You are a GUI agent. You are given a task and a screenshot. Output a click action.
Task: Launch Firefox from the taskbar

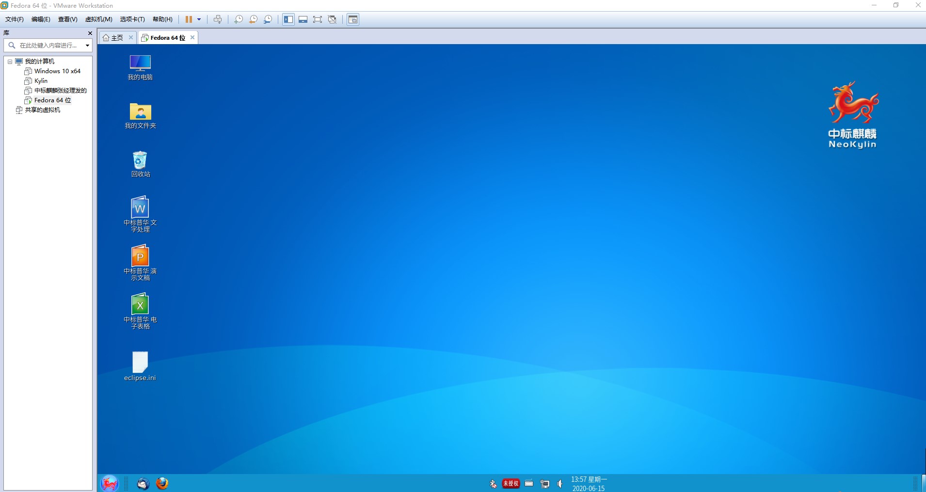point(162,483)
